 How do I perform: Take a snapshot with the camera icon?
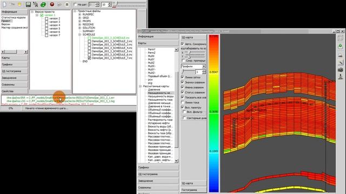(x=340, y=70)
